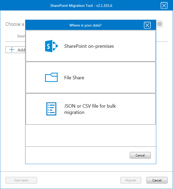This screenshot has width=173, height=189.
Task: Select the partially visible Source column header
Action: click(21, 36)
